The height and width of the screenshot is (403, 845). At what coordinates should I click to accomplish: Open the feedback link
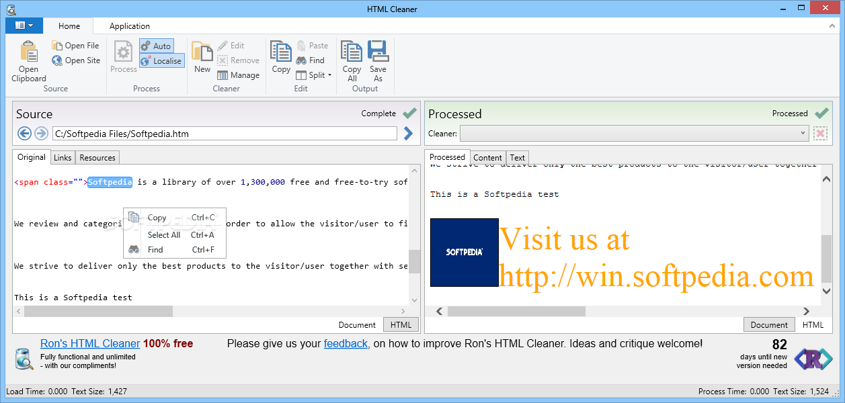(x=346, y=344)
